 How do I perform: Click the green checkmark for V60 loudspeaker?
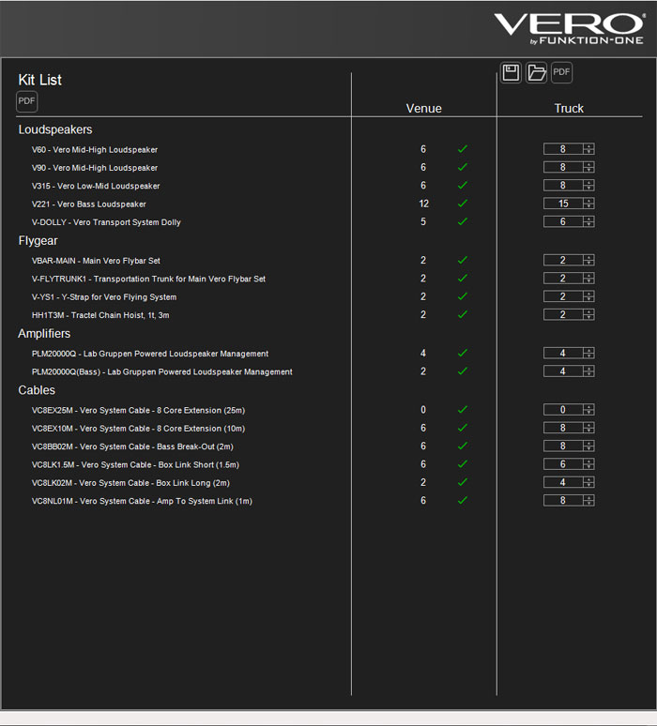pos(463,149)
